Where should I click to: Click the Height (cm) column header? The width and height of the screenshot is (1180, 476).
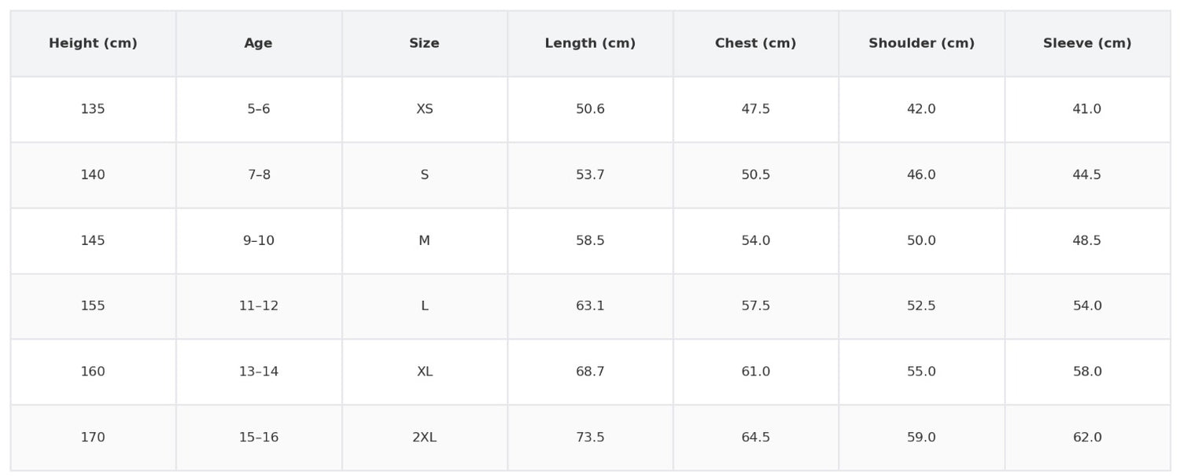coord(93,44)
